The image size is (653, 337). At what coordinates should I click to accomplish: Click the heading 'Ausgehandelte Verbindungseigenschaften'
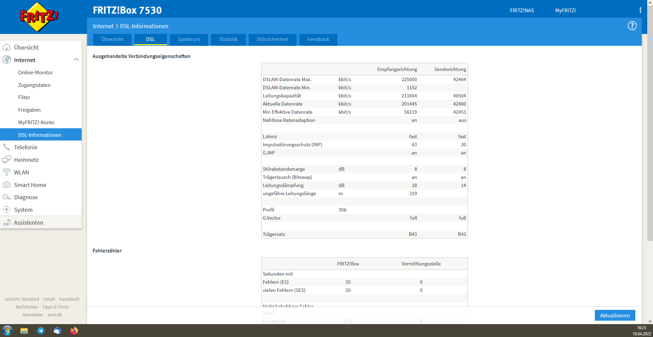click(141, 56)
